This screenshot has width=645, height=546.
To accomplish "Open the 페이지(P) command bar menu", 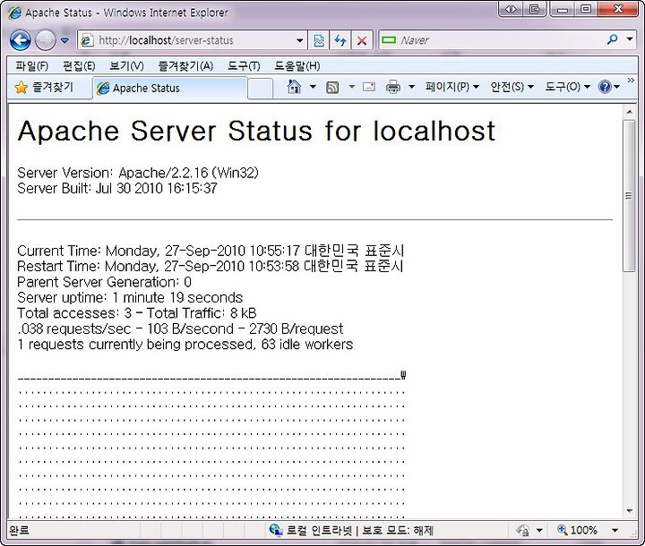I will tap(452, 87).
